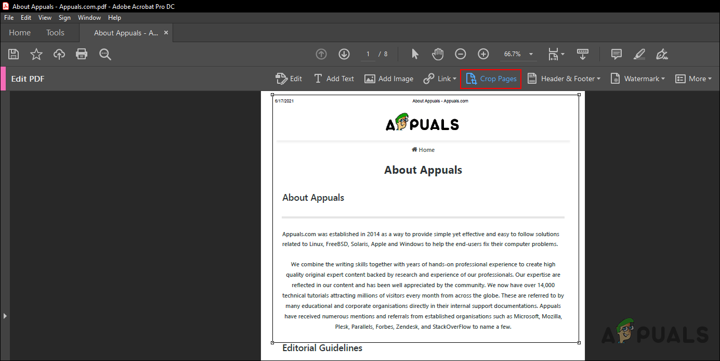Open the Window menu
The image size is (720, 361).
[89, 18]
